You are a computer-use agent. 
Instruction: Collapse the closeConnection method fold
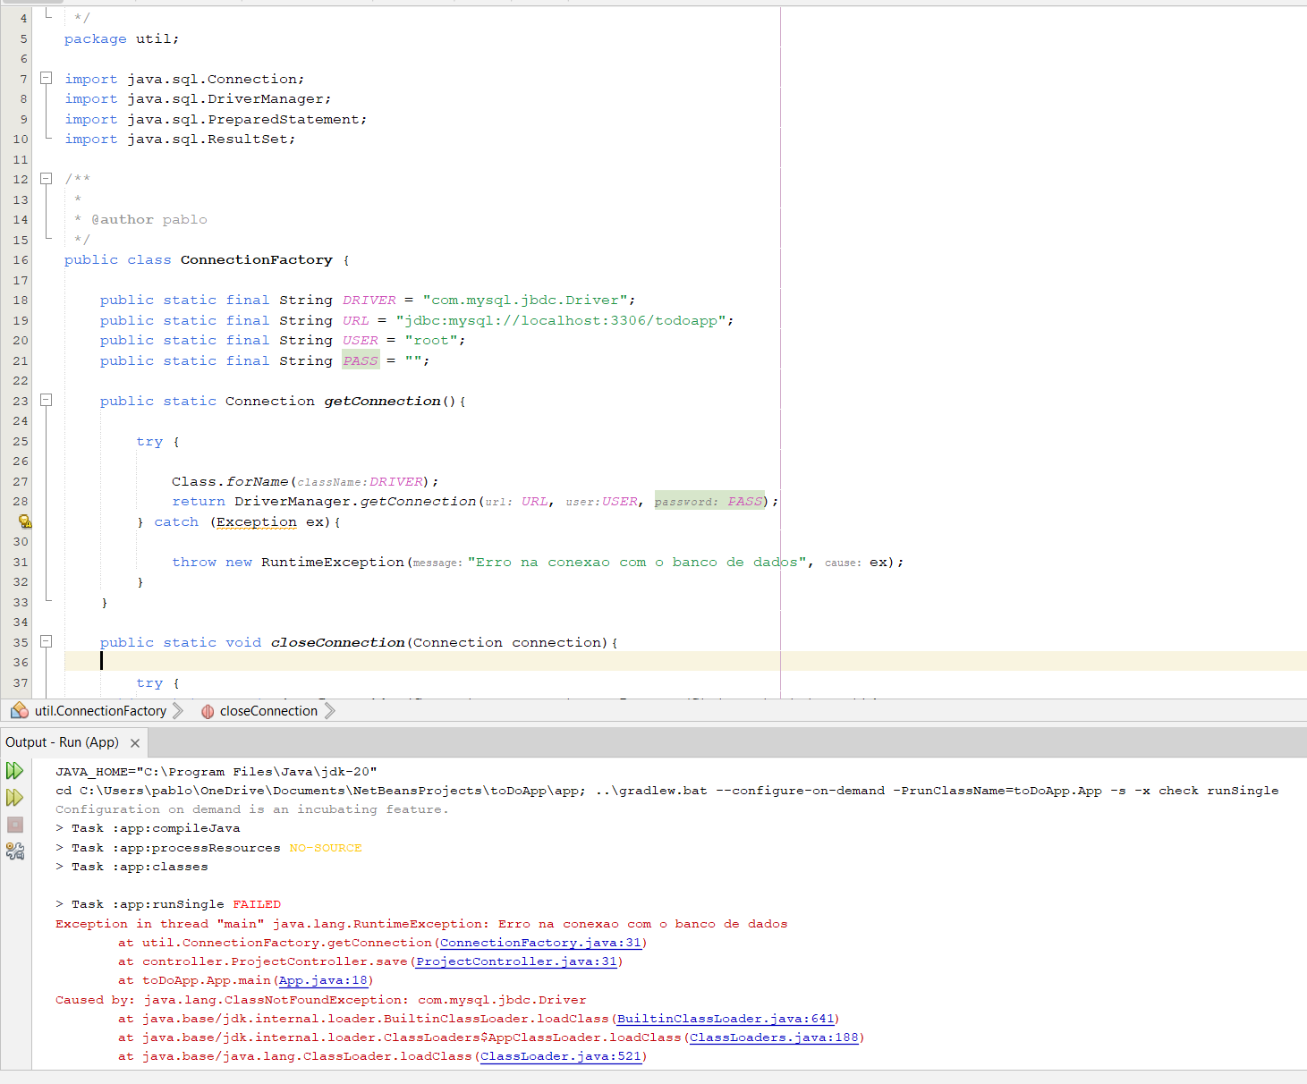[x=46, y=642]
